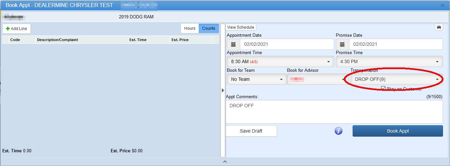Open the Book for Advisor dropdown

317,79
